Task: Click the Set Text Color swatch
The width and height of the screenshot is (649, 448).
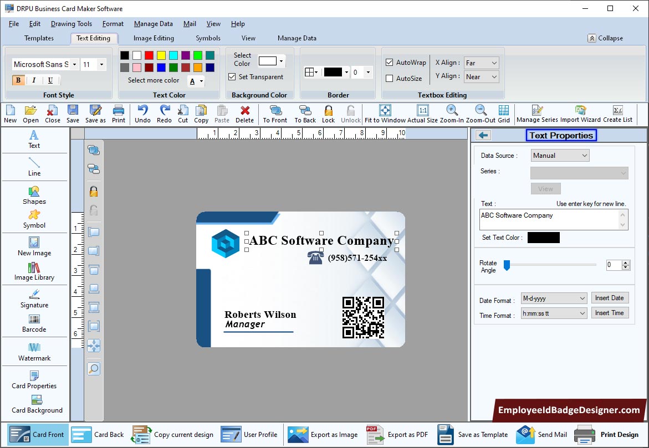Action: click(x=544, y=238)
